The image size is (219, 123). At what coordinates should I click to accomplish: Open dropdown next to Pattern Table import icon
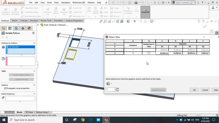point(111,83)
